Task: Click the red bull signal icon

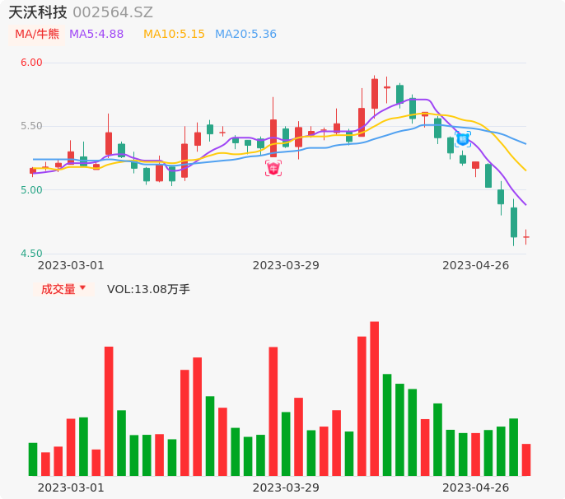Action: click(273, 168)
